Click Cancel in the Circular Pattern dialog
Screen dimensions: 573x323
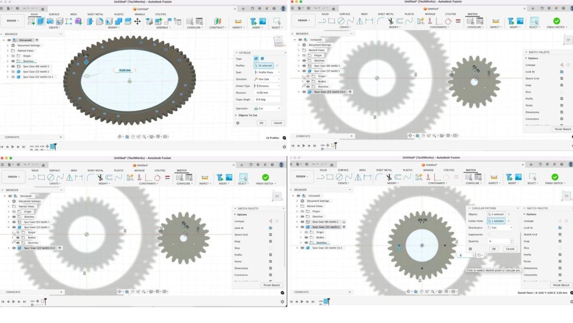[510, 249]
